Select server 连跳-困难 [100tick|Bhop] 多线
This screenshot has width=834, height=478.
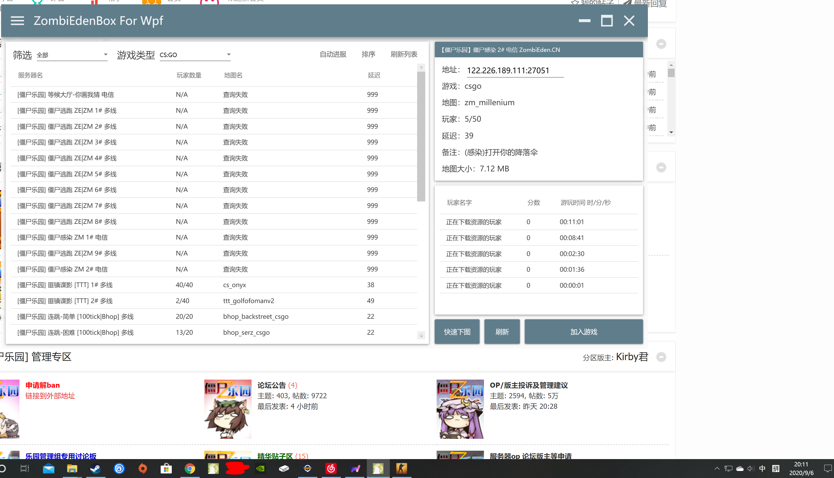tap(213, 333)
